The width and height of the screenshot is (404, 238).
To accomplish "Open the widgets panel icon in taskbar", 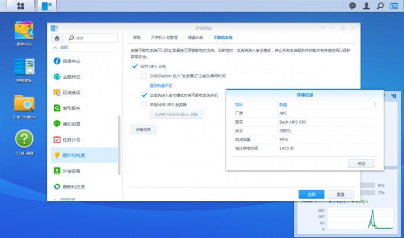I will tap(394, 6).
